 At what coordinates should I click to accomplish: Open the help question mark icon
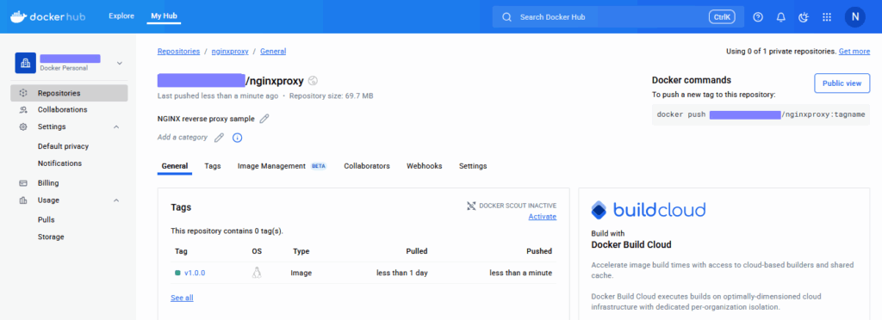[758, 17]
